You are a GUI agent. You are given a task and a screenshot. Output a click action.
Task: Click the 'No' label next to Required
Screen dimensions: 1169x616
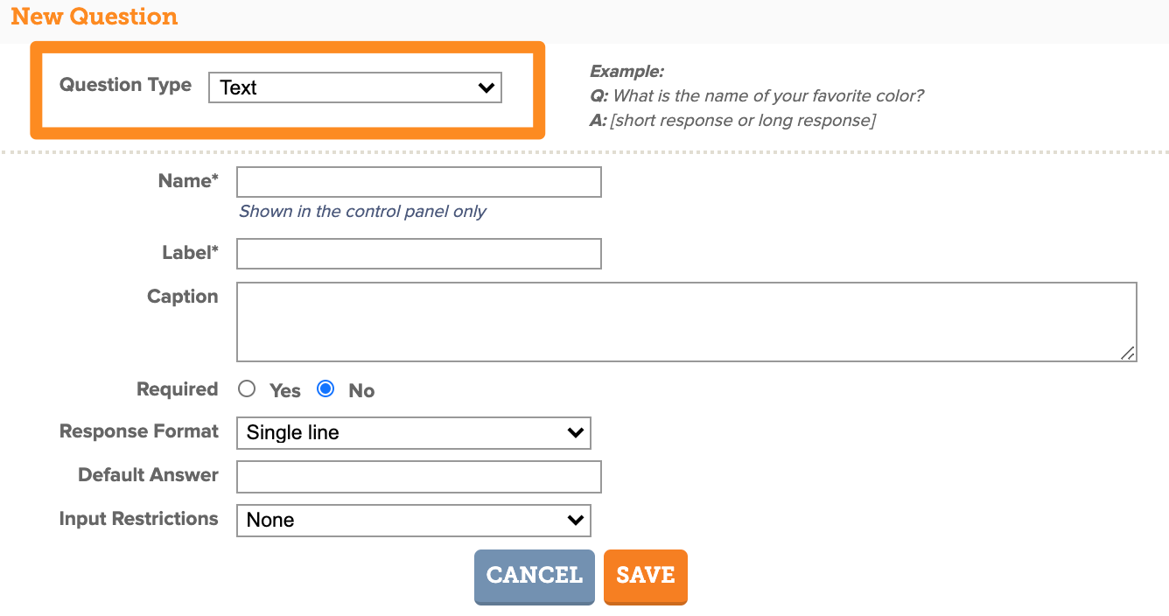pyautogui.click(x=361, y=391)
